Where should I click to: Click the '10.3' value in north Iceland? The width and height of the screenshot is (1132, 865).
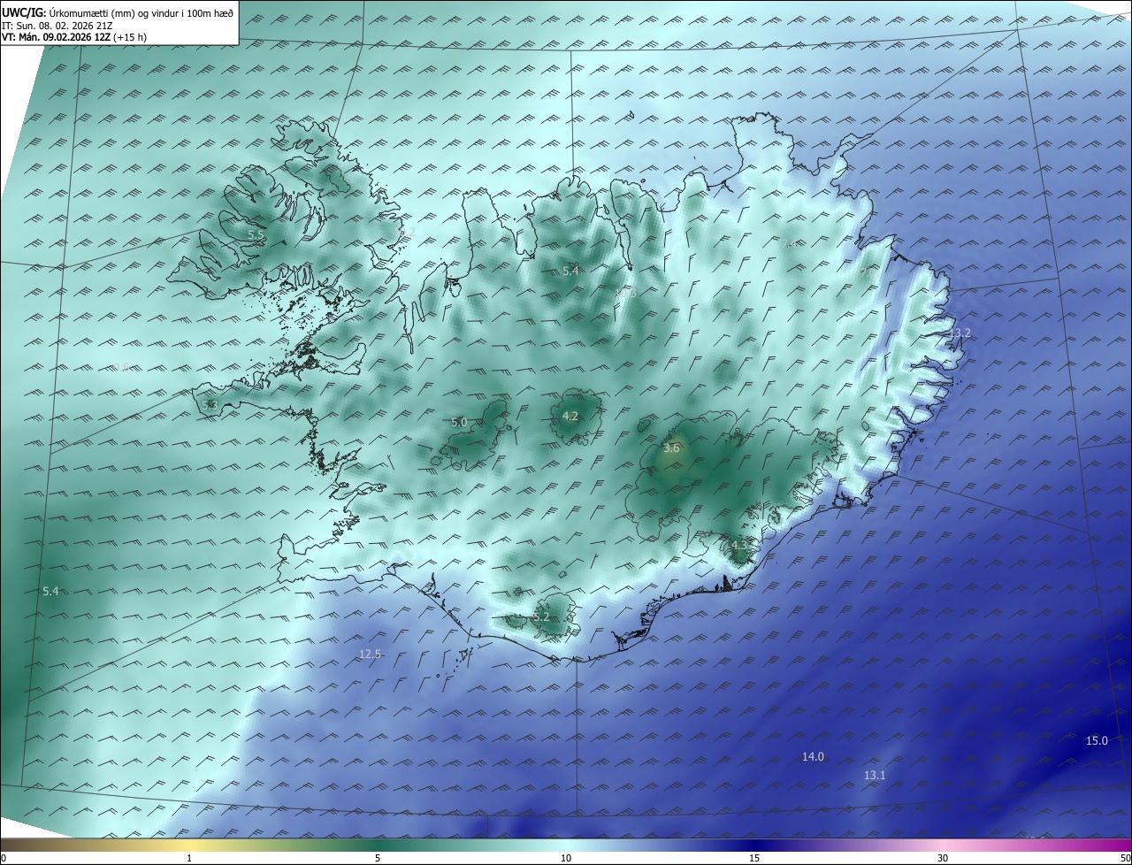click(625, 293)
